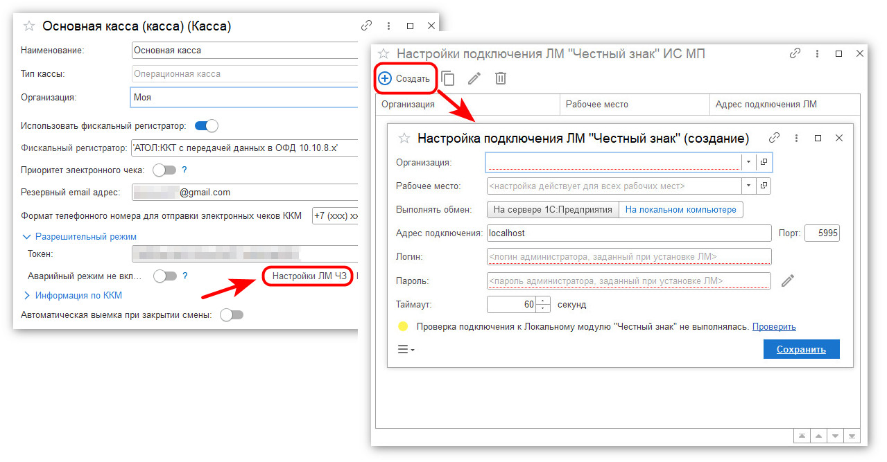Copy selected entry icon next to Создать
The height and width of the screenshot is (462, 887).
[448, 78]
